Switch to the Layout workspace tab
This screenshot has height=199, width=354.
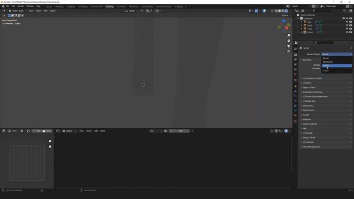pos(49,7)
